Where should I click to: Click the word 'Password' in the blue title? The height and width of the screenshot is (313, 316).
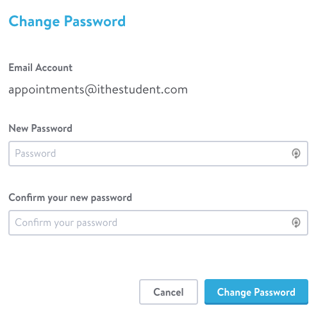click(x=95, y=21)
